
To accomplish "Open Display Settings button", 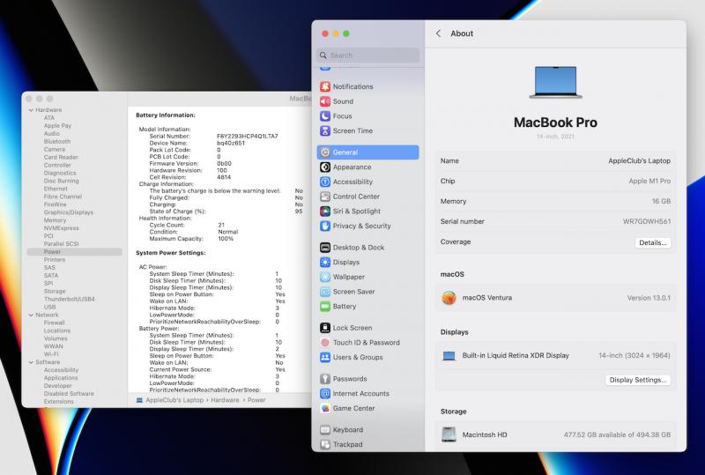I will click(x=637, y=380).
